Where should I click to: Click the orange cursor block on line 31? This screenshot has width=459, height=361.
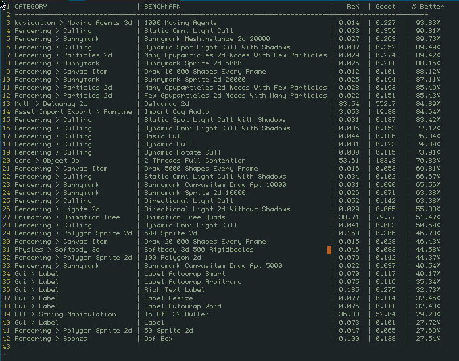329,250
